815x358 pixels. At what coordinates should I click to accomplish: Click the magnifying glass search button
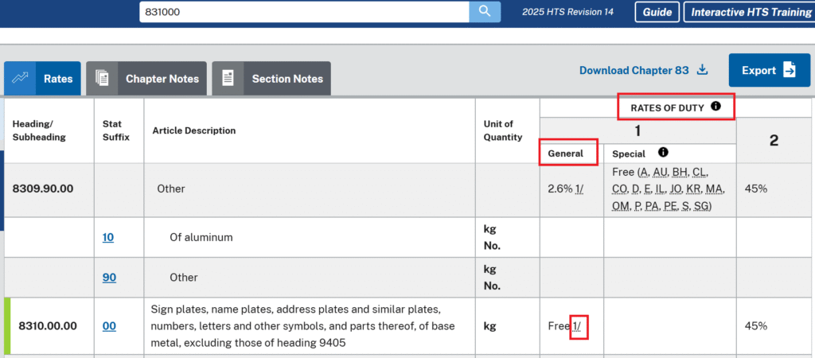pyautogui.click(x=485, y=11)
